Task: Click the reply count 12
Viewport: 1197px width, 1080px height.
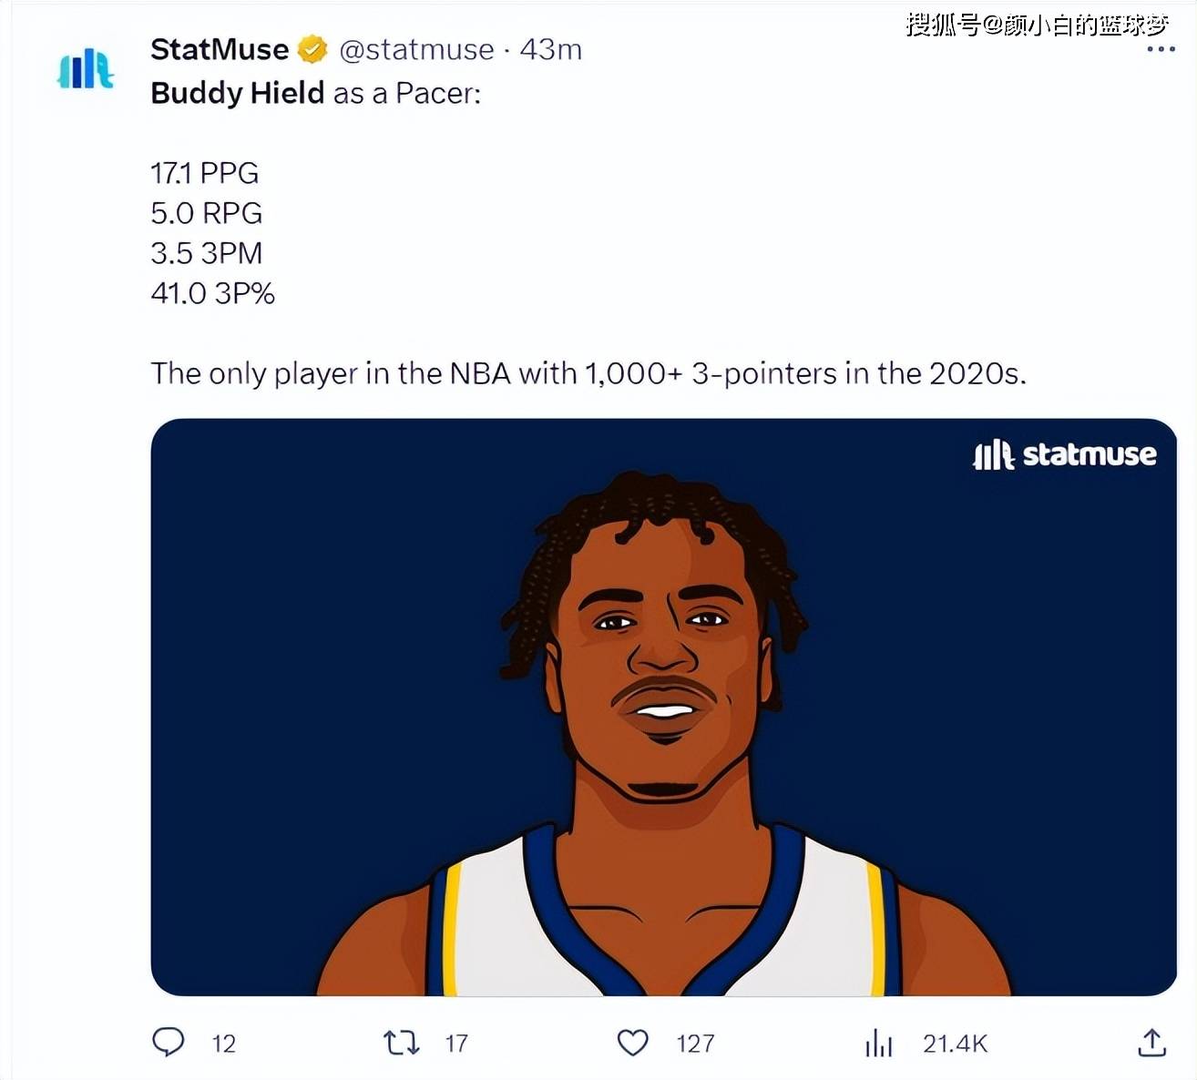Action: 224,1044
